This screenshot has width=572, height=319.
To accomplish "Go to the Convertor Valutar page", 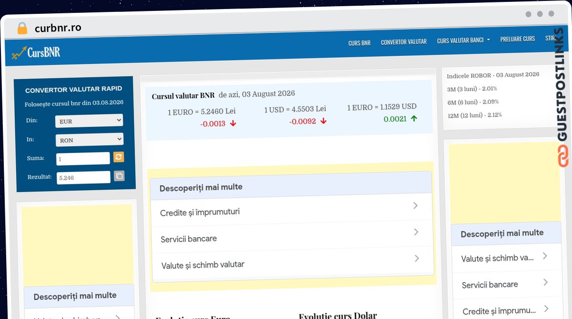I will click(404, 42).
